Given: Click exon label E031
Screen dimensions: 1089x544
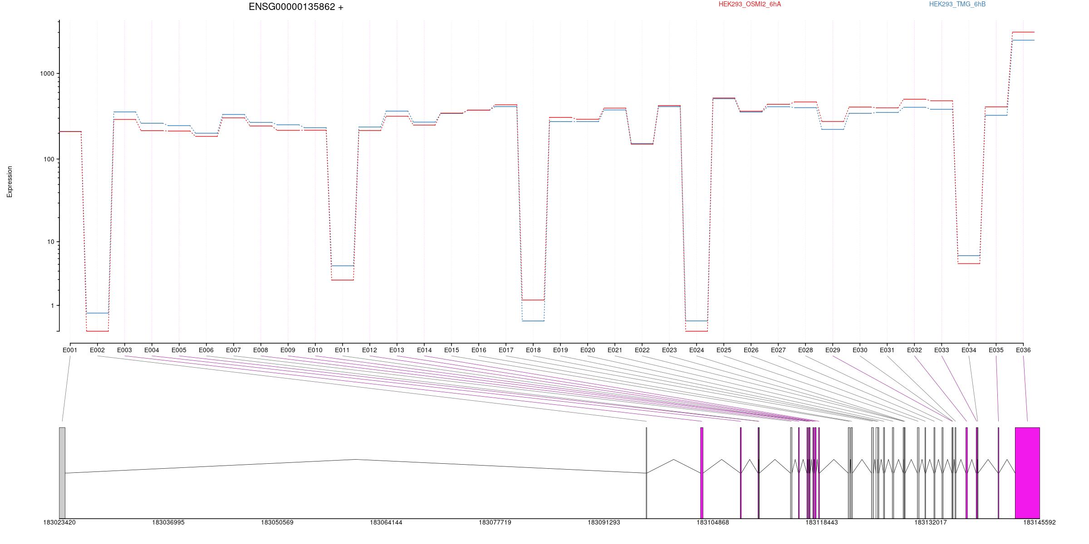Looking at the screenshot, I should click(887, 350).
